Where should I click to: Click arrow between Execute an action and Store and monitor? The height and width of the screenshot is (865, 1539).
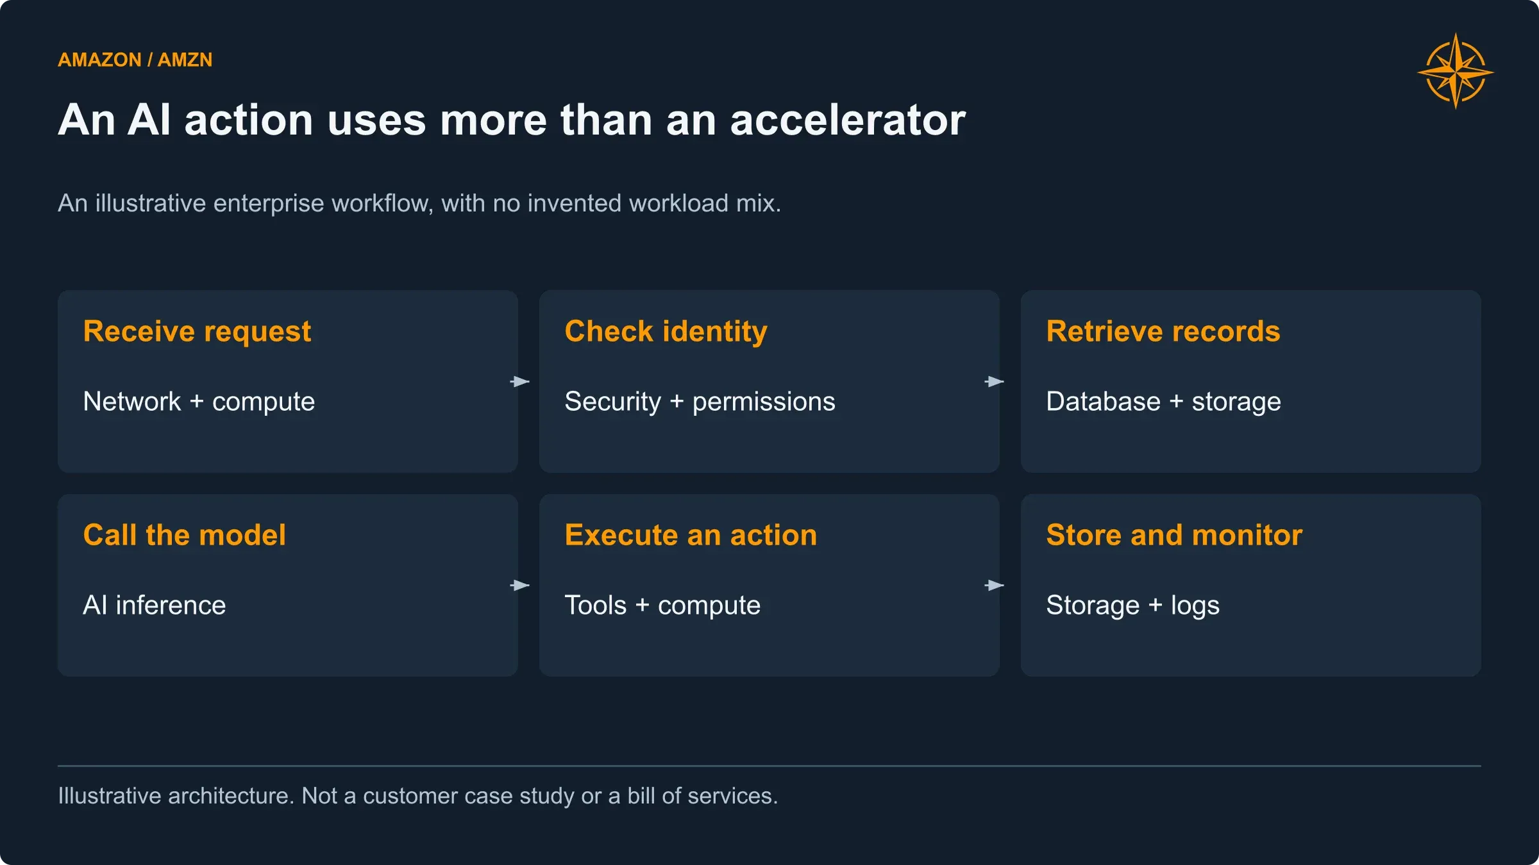[x=995, y=586]
